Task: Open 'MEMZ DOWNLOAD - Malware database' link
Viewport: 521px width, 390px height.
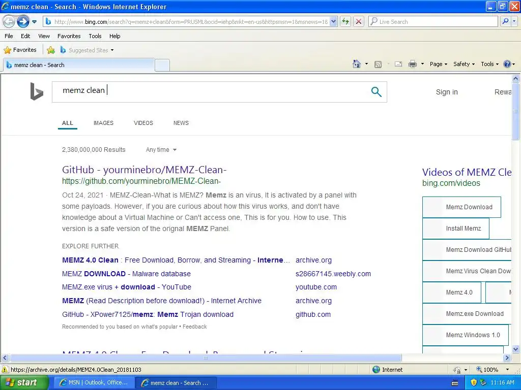Action: 126,274
